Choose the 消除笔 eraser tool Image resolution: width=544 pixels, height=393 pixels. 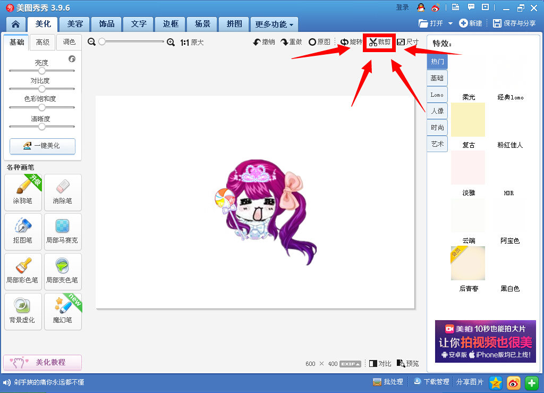point(63,193)
